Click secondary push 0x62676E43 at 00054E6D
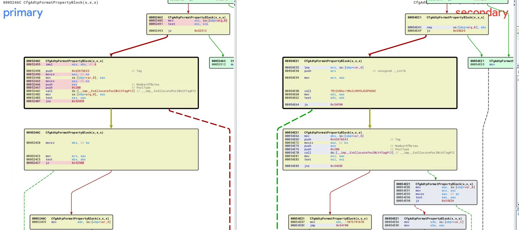 coord(343,139)
